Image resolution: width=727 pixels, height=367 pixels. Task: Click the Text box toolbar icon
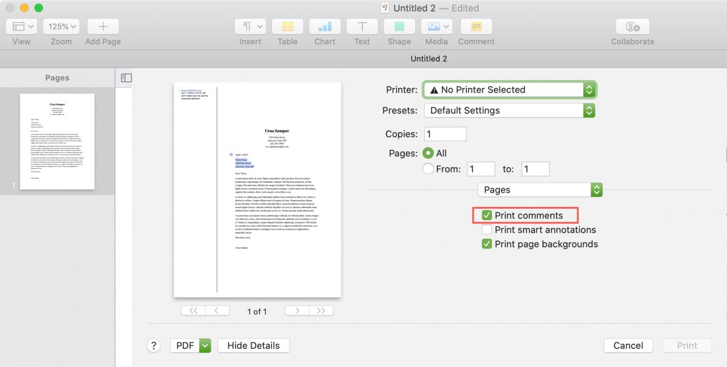tap(362, 27)
